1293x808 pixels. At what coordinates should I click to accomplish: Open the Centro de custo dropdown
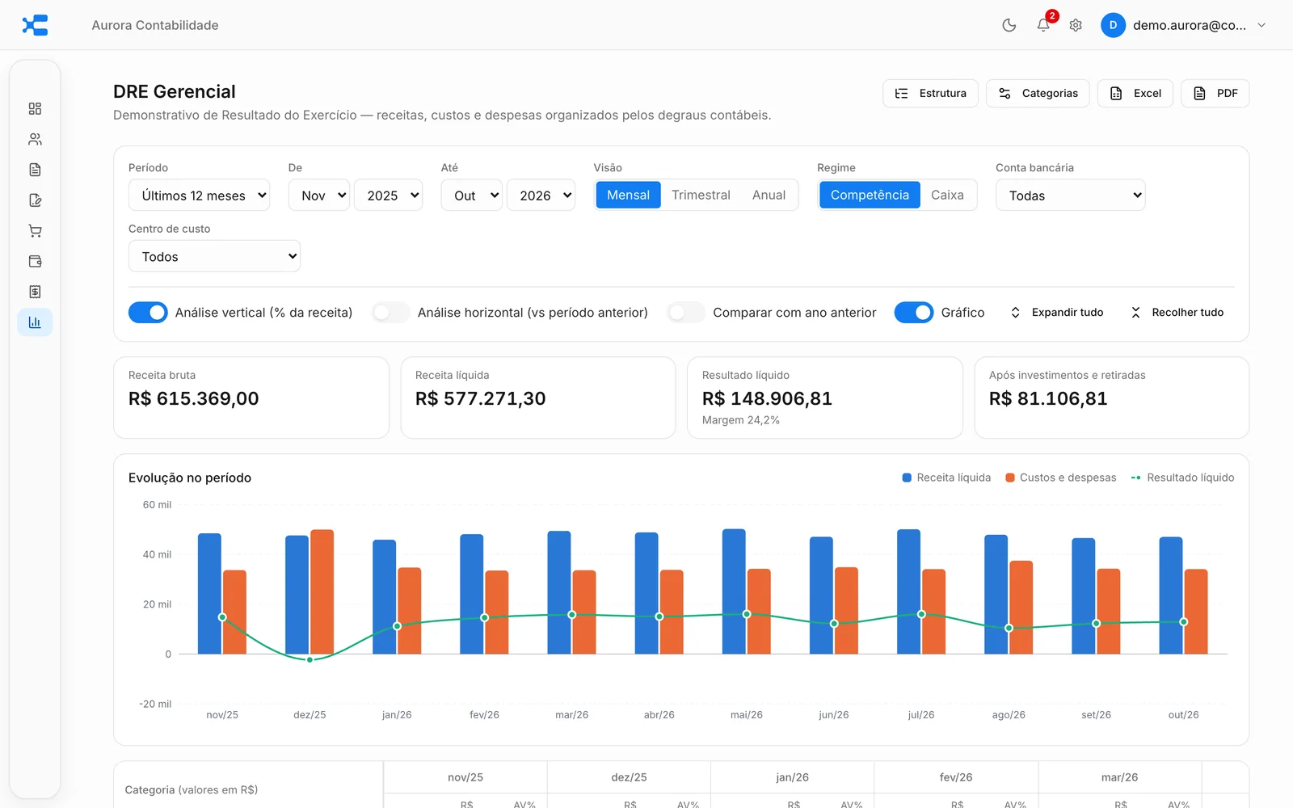click(x=214, y=257)
